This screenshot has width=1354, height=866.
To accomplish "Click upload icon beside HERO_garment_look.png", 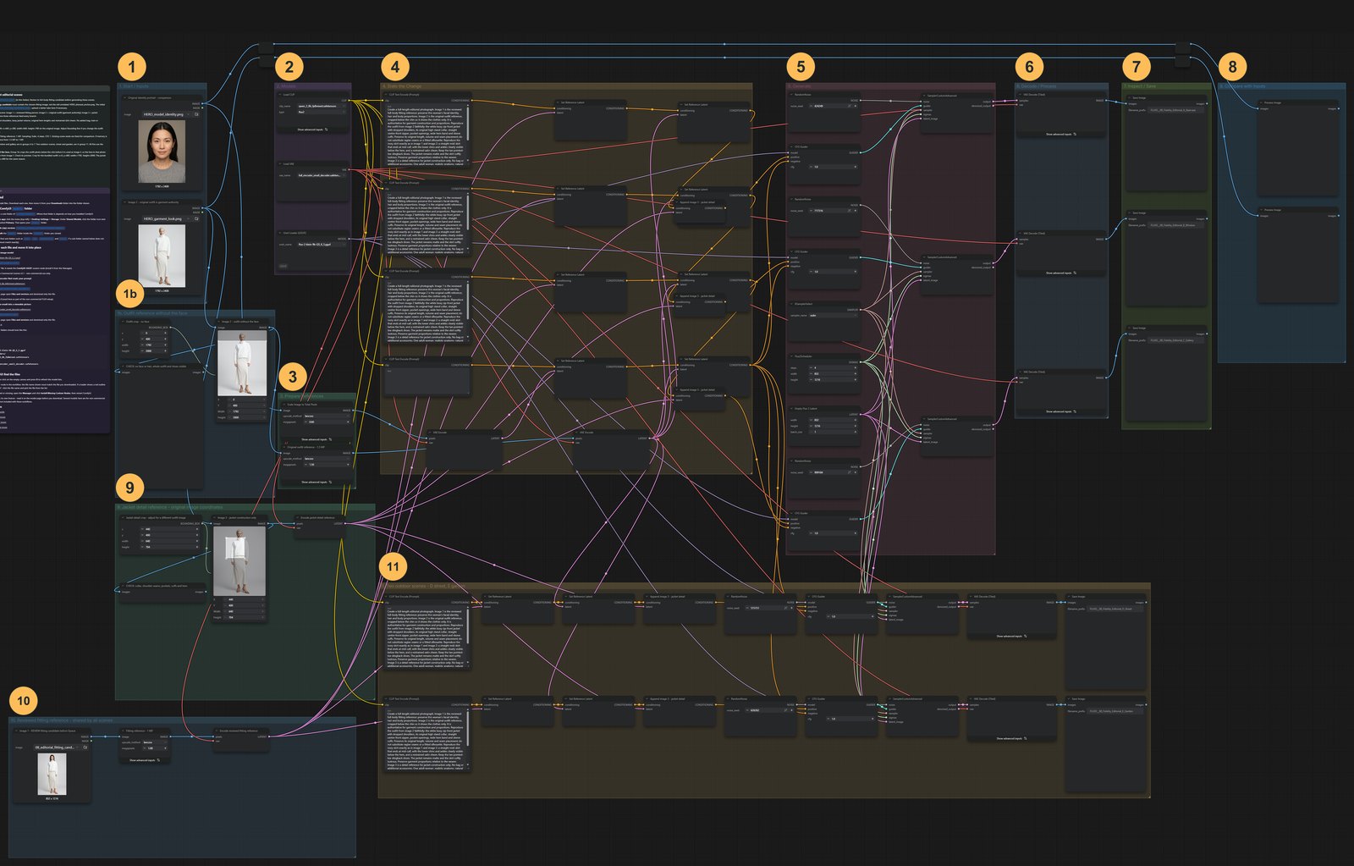I will (x=196, y=218).
